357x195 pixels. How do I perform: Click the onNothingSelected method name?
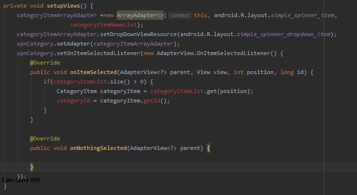coord(98,148)
